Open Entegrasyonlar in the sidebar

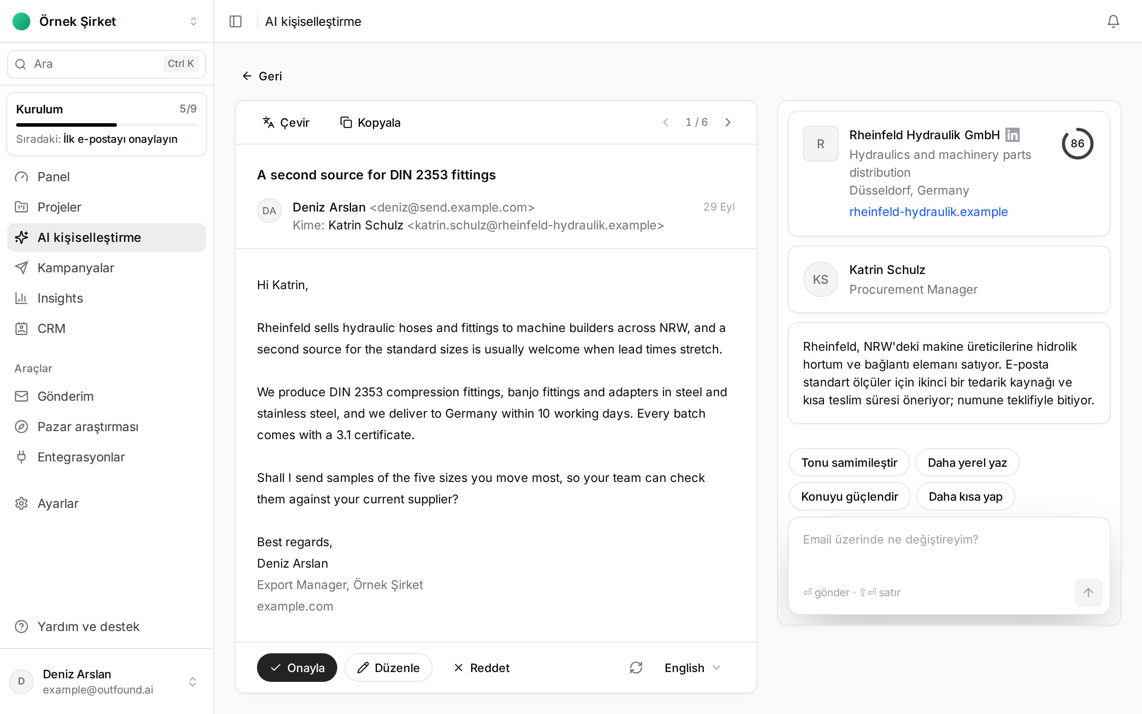coord(107,457)
